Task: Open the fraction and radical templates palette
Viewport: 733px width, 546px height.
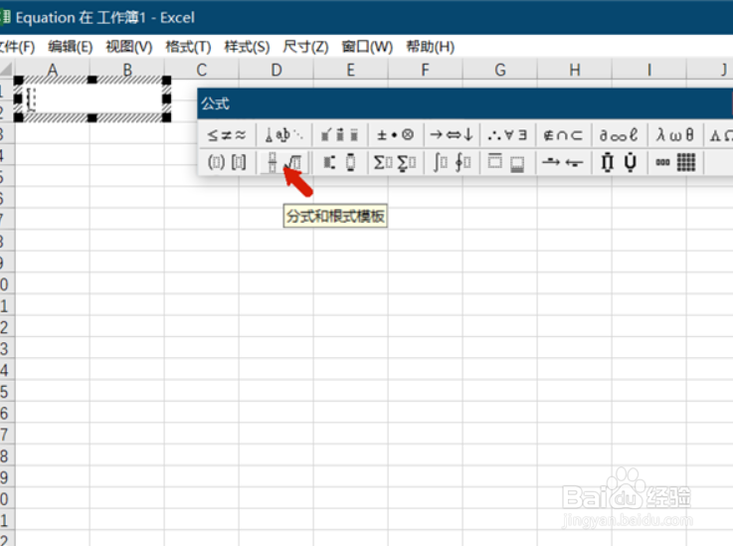Action: coord(284,162)
